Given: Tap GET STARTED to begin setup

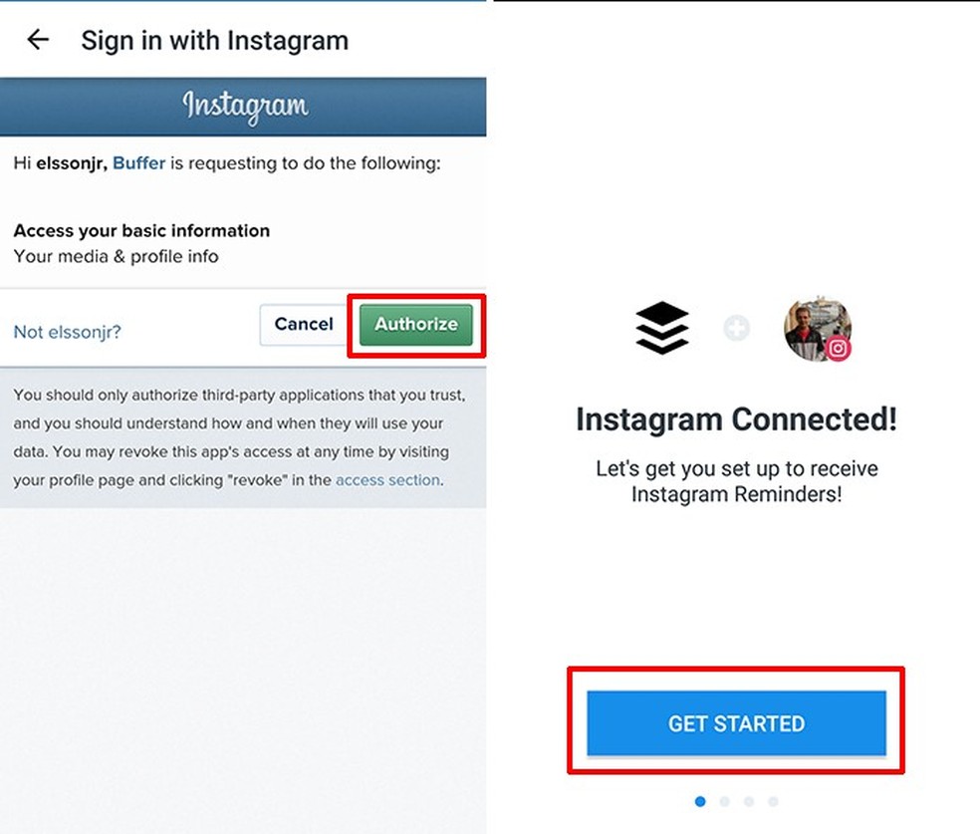Looking at the screenshot, I should click(735, 723).
